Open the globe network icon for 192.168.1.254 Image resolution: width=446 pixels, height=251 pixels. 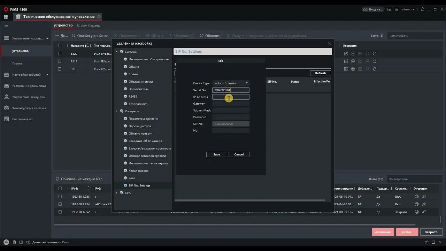pyautogui.click(x=417, y=204)
